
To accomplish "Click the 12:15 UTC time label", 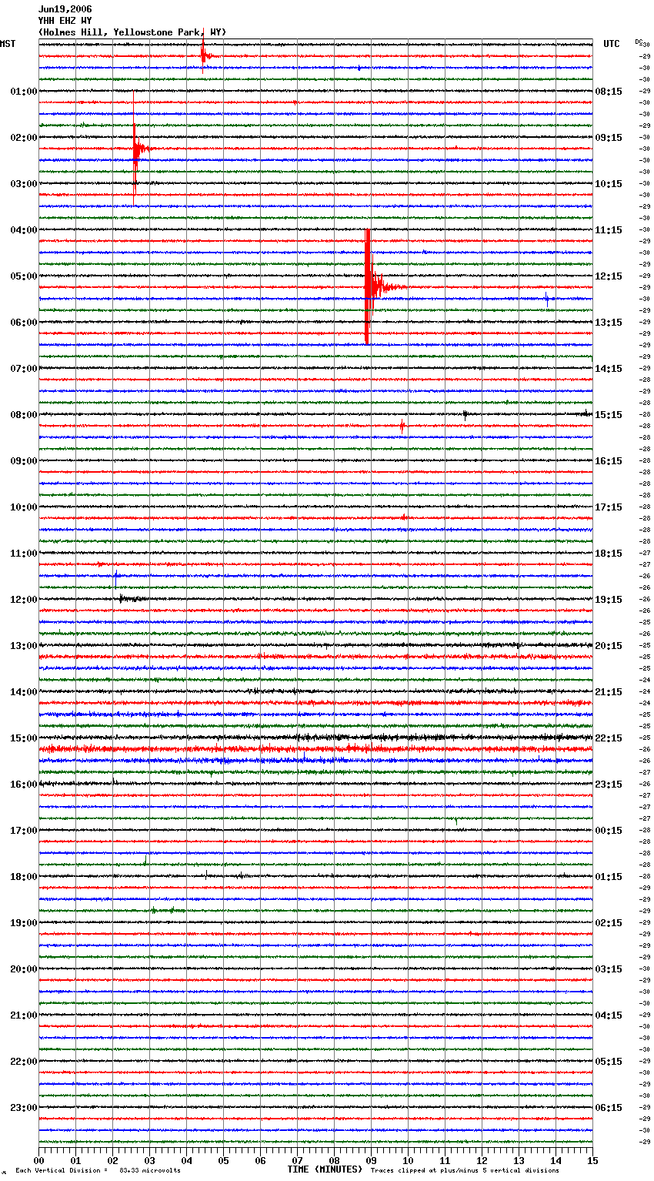I will click(609, 276).
